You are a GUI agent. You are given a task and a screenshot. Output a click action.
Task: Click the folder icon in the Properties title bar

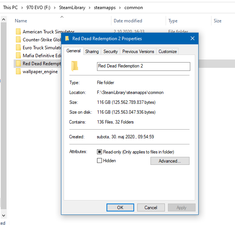pos(67,39)
